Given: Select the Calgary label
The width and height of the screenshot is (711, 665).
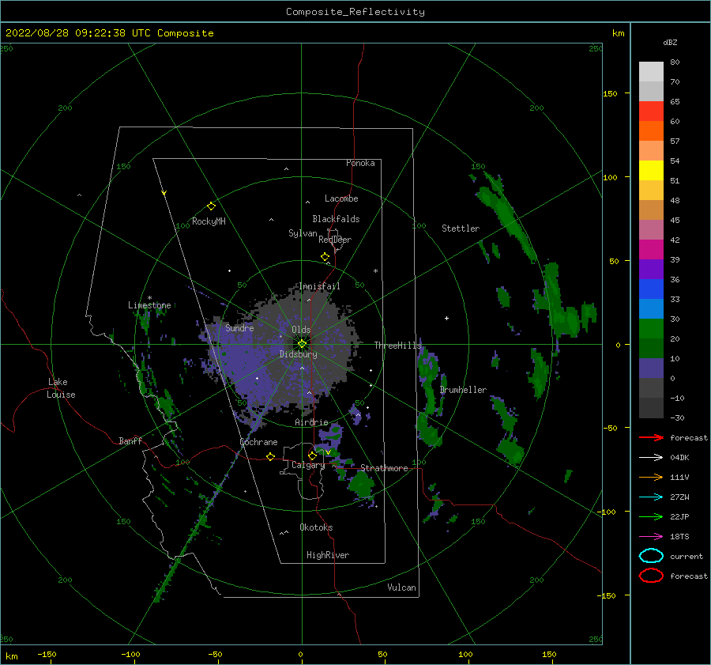Looking at the screenshot, I should (x=308, y=465).
